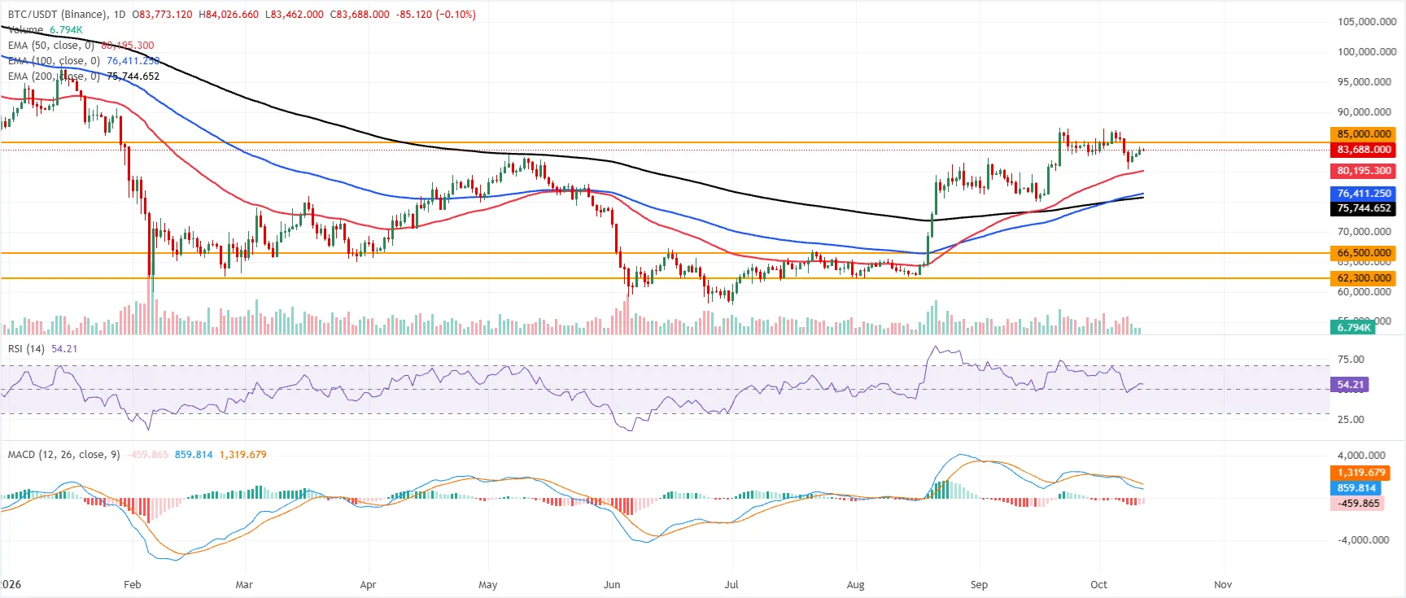Image resolution: width=1406 pixels, height=598 pixels.
Task: Click the Oct label on time axis
Action: (x=1099, y=585)
